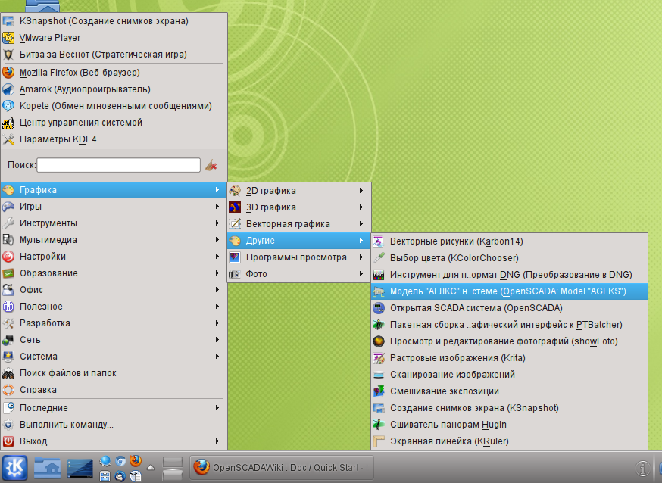Click the KColorChooser eyedropper icon
The height and width of the screenshot is (483, 662).
379,257
